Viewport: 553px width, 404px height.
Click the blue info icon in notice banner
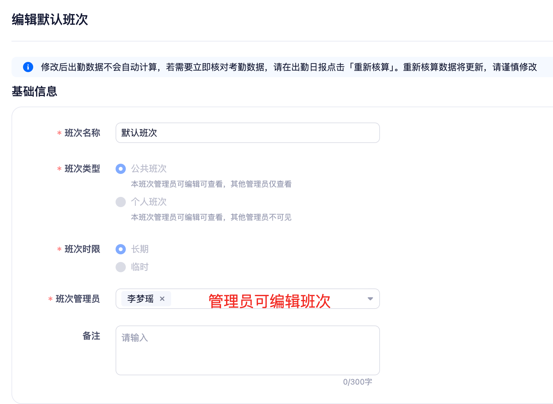pyautogui.click(x=28, y=67)
